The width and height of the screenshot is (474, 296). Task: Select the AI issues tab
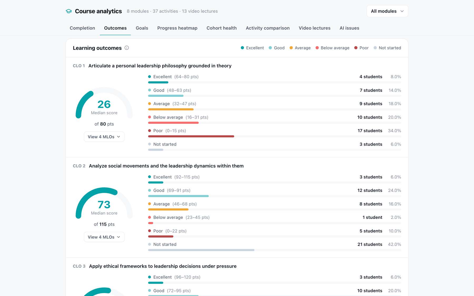(x=349, y=28)
